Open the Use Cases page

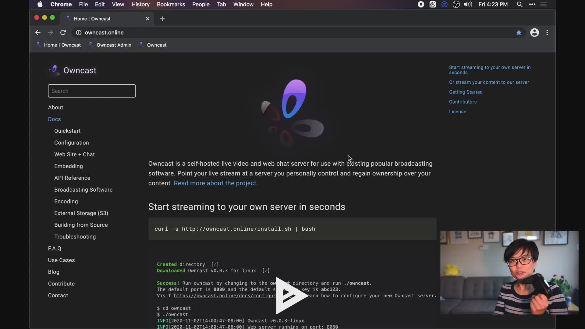[x=61, y=260]
